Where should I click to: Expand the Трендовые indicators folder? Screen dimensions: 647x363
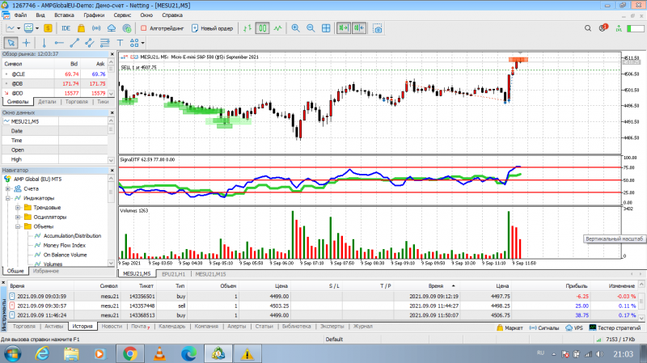(18, 208)
